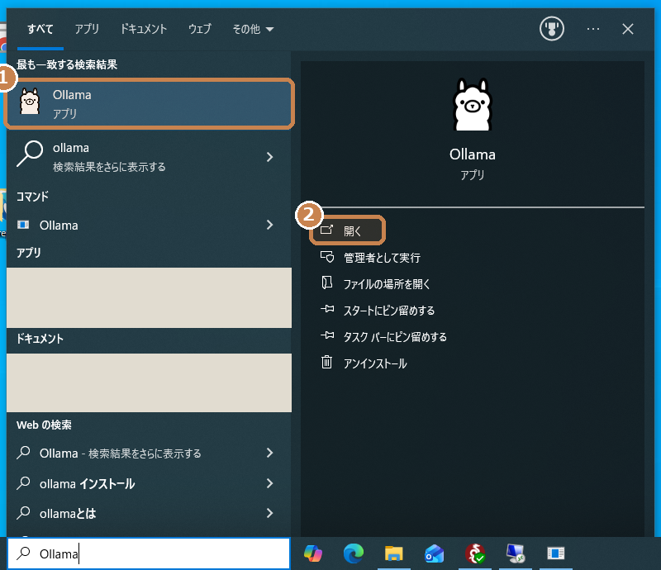The image size is (661, 570).
Task: Open Copilot from the taskbar
Action: point(313,553)
